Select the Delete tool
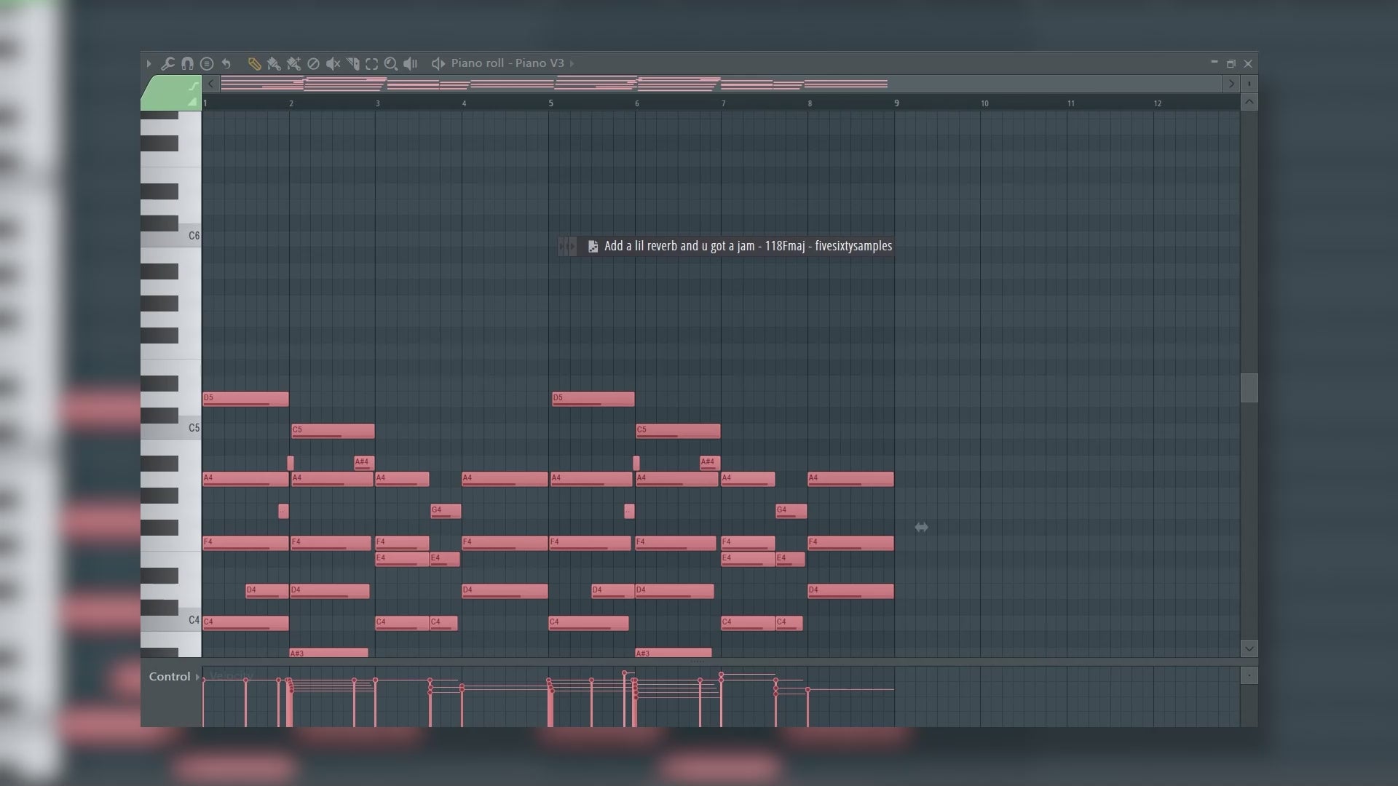 [x=313, y=63]
